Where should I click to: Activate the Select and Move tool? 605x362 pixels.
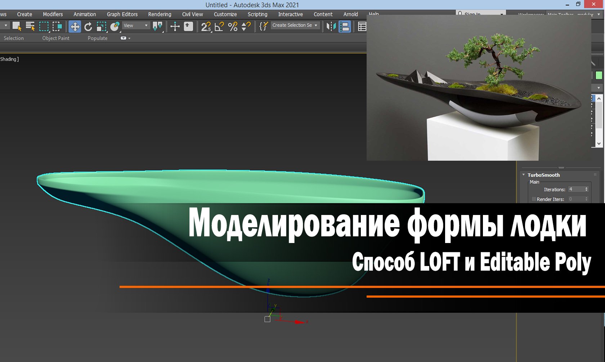75,26
